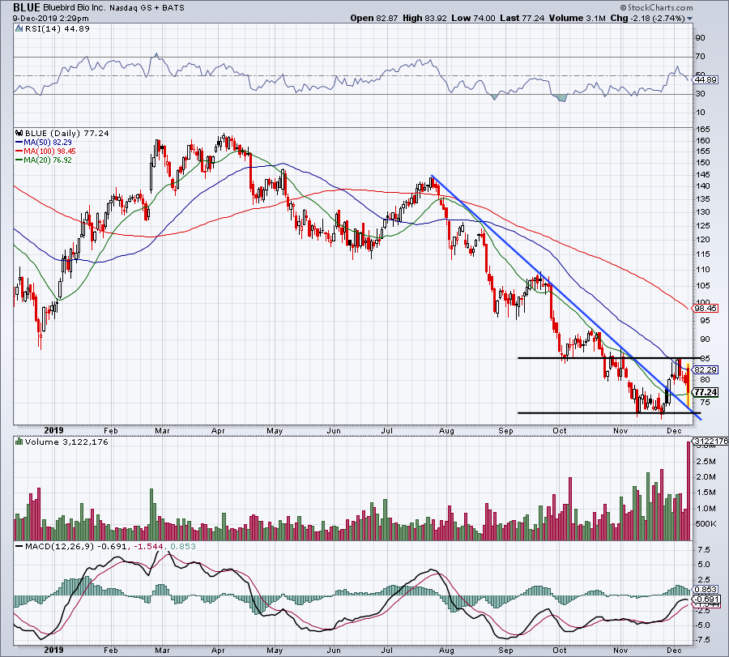This screenshot has width=729, height=657.
Task: Click the bold 77.24 last-price tag on right axis
Action: click(x=706, y=392)
